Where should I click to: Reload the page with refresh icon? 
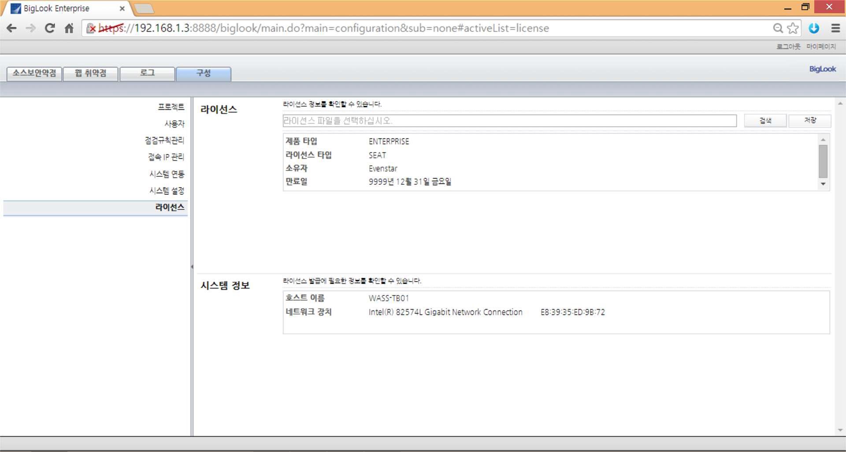point(50,28)
